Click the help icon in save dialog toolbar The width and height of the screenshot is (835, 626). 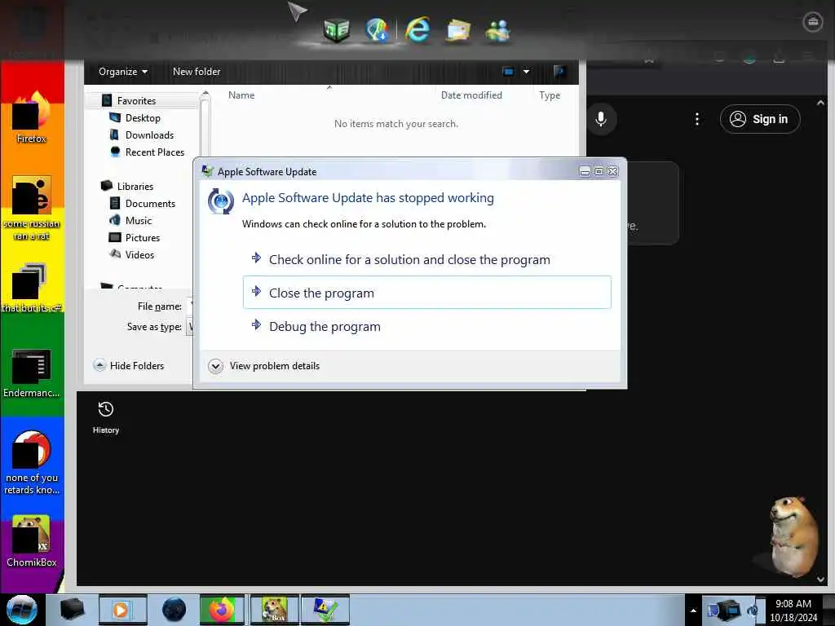point(559,72)
